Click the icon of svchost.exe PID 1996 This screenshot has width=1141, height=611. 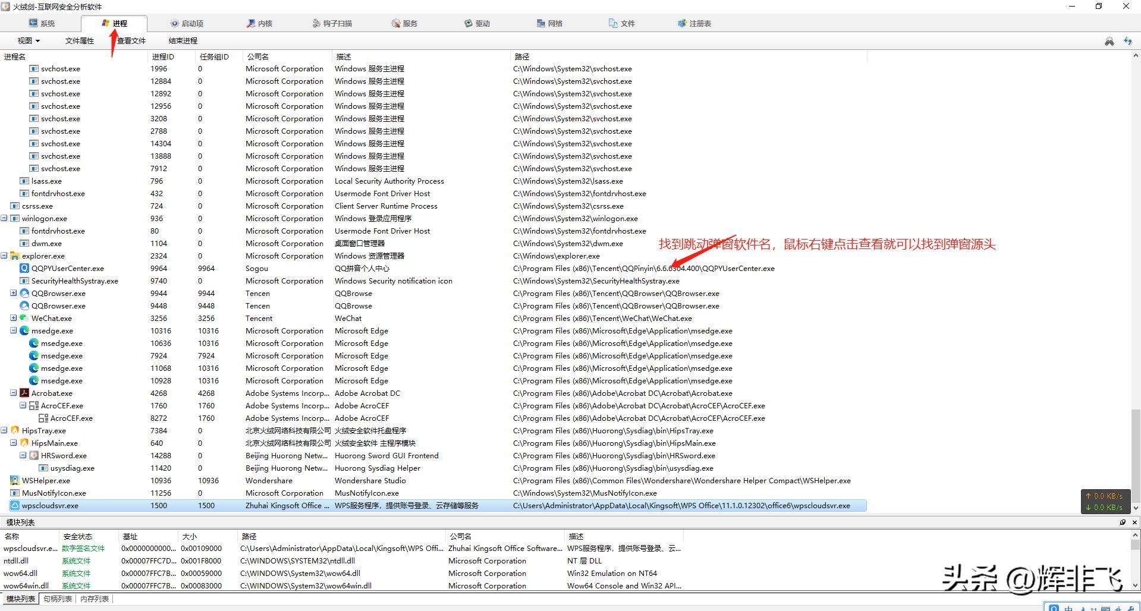coord(34,69)
